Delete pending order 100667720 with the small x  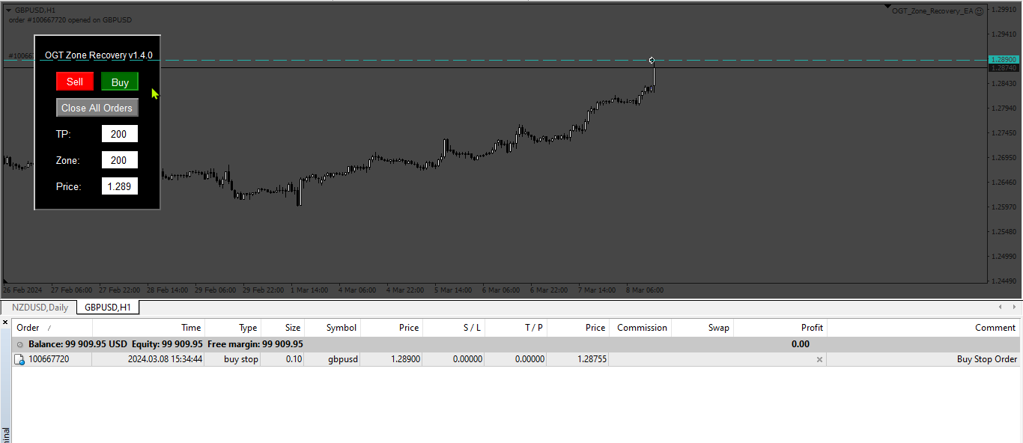click(x=819, y=359)
